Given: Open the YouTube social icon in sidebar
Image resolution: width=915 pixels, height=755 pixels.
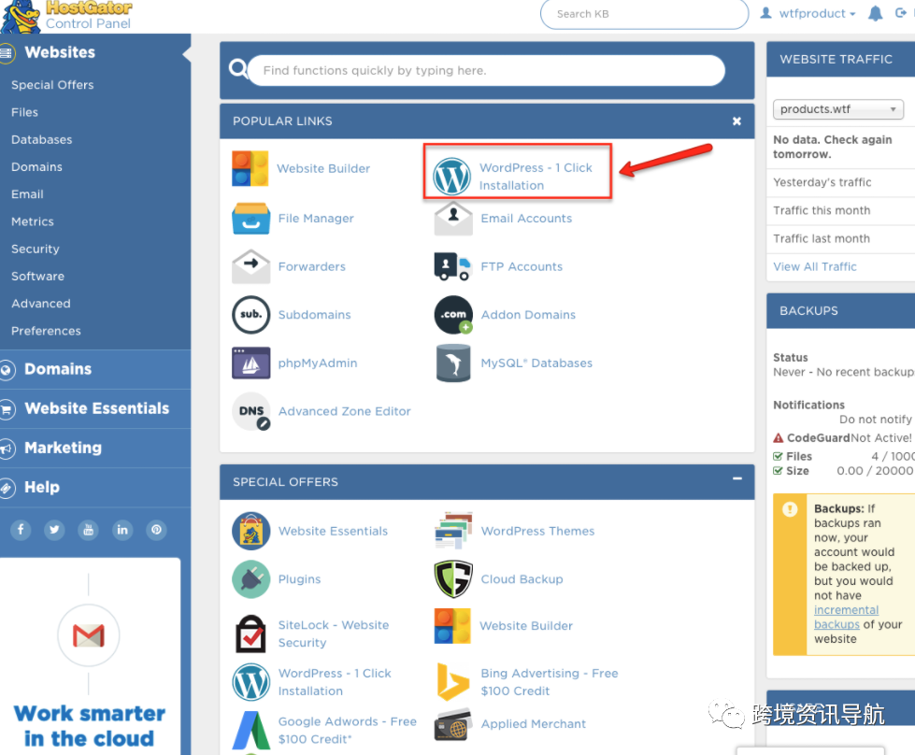Looking at the screenshot, I should click(x=88, y=530).
